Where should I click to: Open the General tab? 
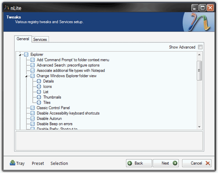(x=23, y=39)
